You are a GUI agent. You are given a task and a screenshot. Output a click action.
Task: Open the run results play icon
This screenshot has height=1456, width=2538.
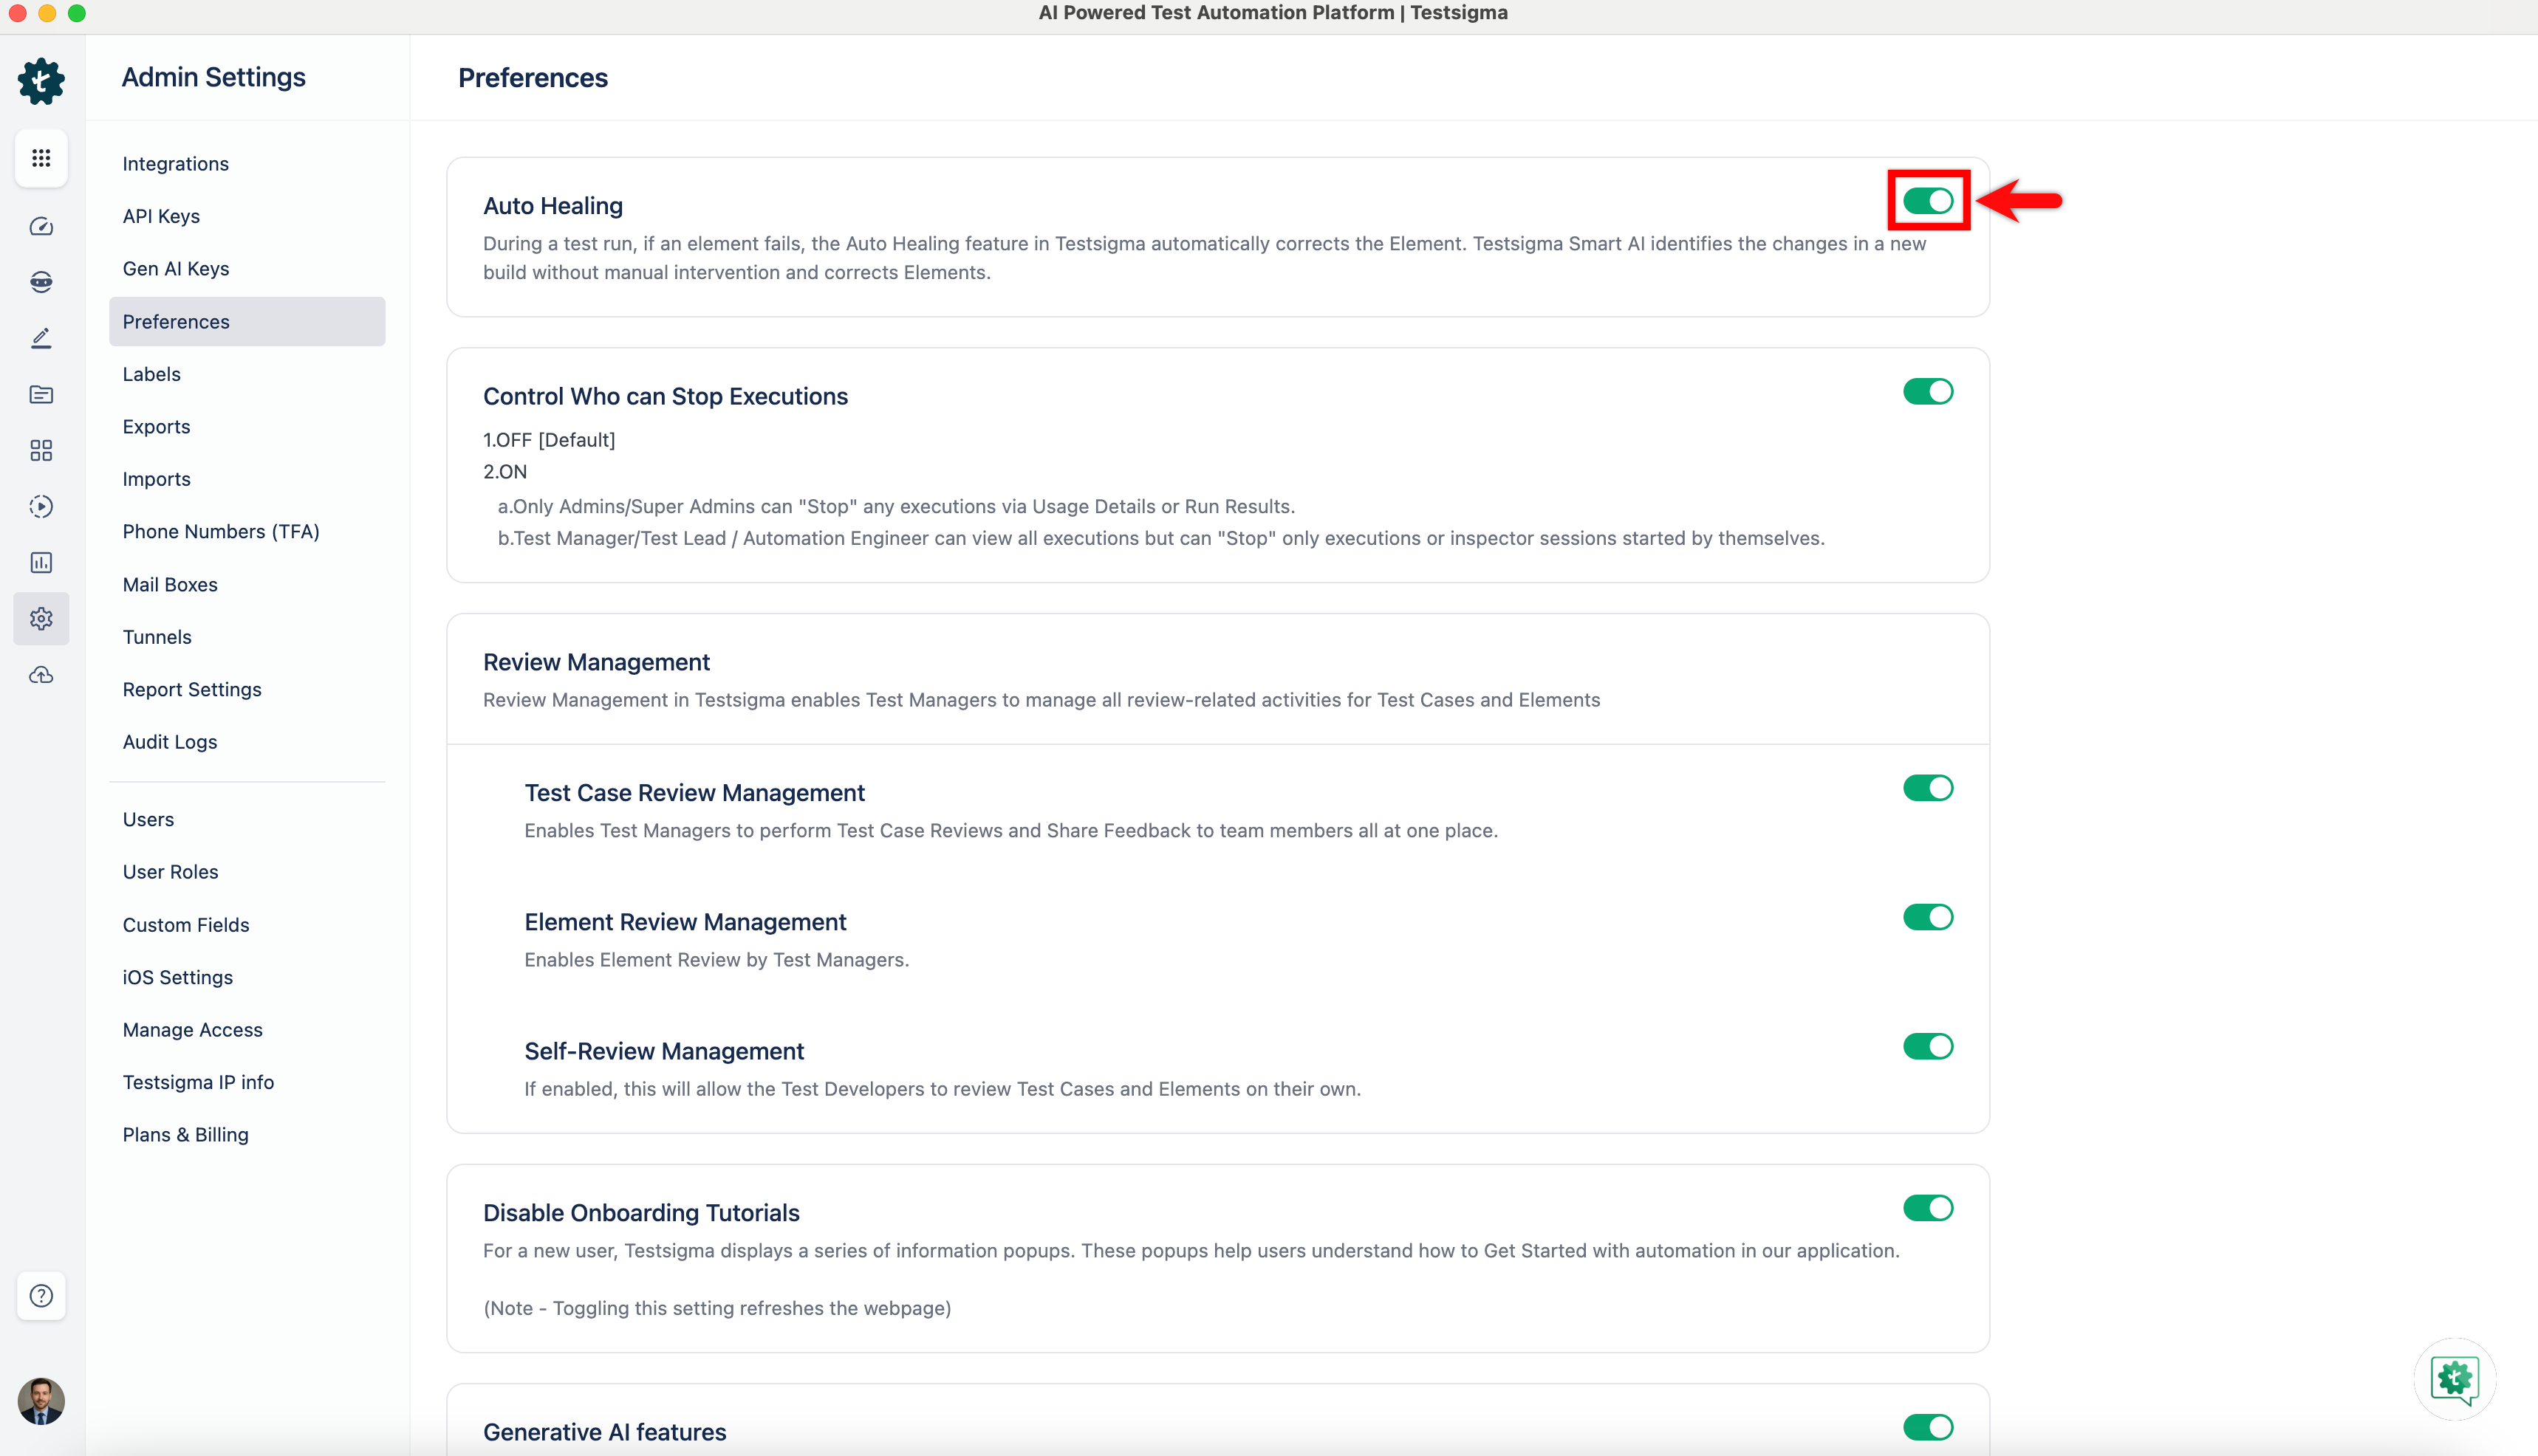pyautogui.click(x=41, y=507)
